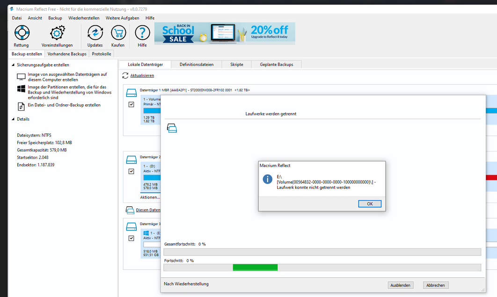Screen dimensions: 497x297
Task: Click the Datenträger 1 MBR header text
Action: [x=195, y=90]
